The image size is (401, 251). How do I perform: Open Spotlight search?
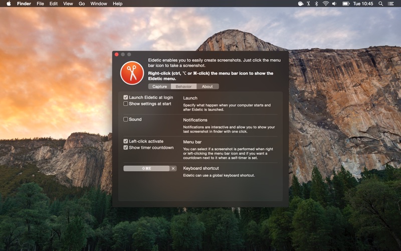pos(381,4)
